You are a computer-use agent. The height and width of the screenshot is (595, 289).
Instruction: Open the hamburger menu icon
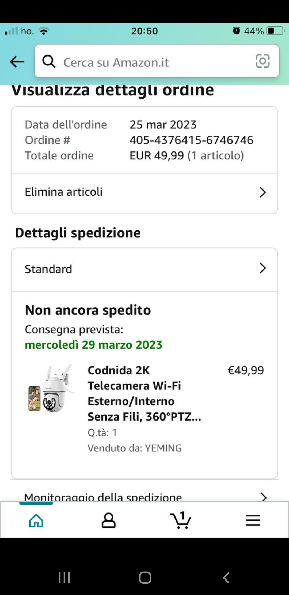pyautogui.click(x=253, y=520)
